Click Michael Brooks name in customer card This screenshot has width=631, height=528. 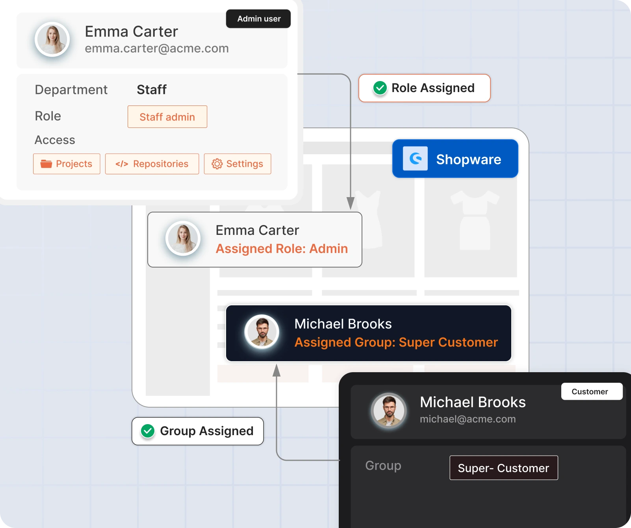click(x=473, y=402)
